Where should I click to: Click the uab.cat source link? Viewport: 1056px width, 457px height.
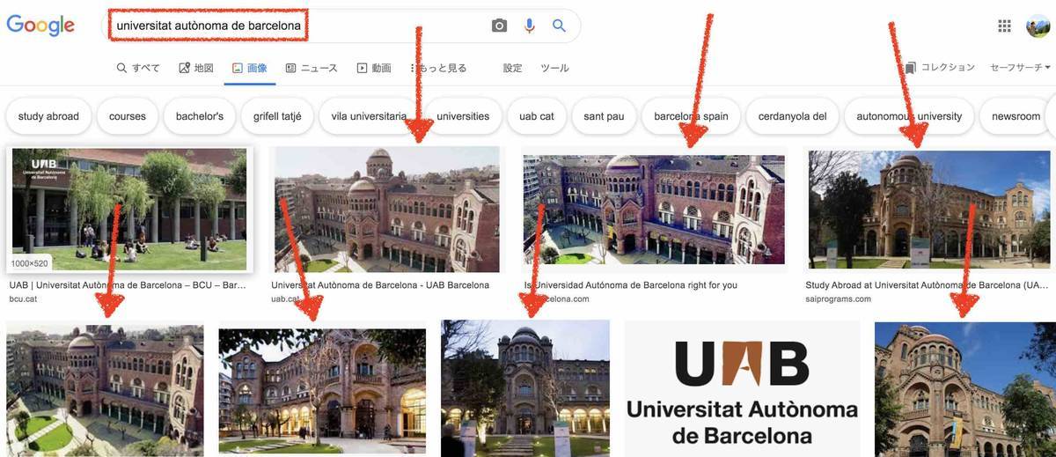click(x=285, y=299)
